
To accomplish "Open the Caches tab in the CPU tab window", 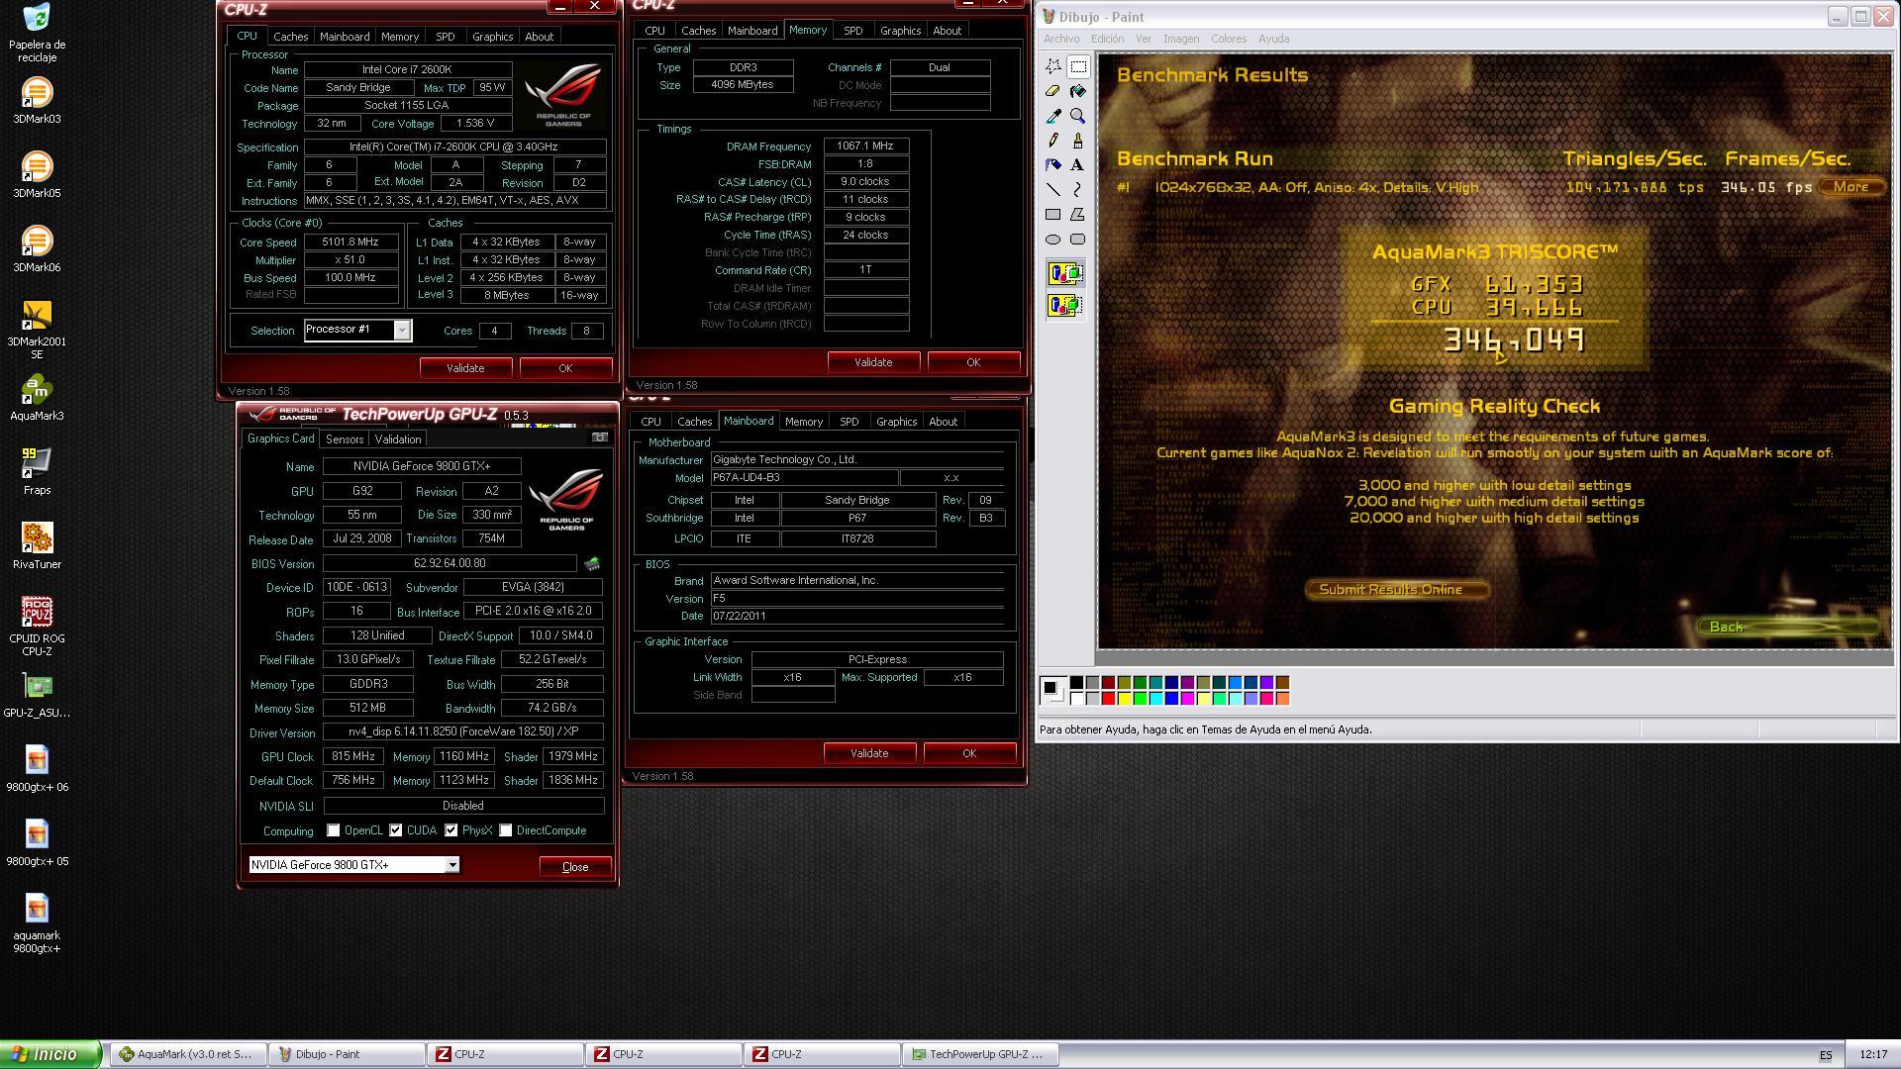I will (290, 37).
